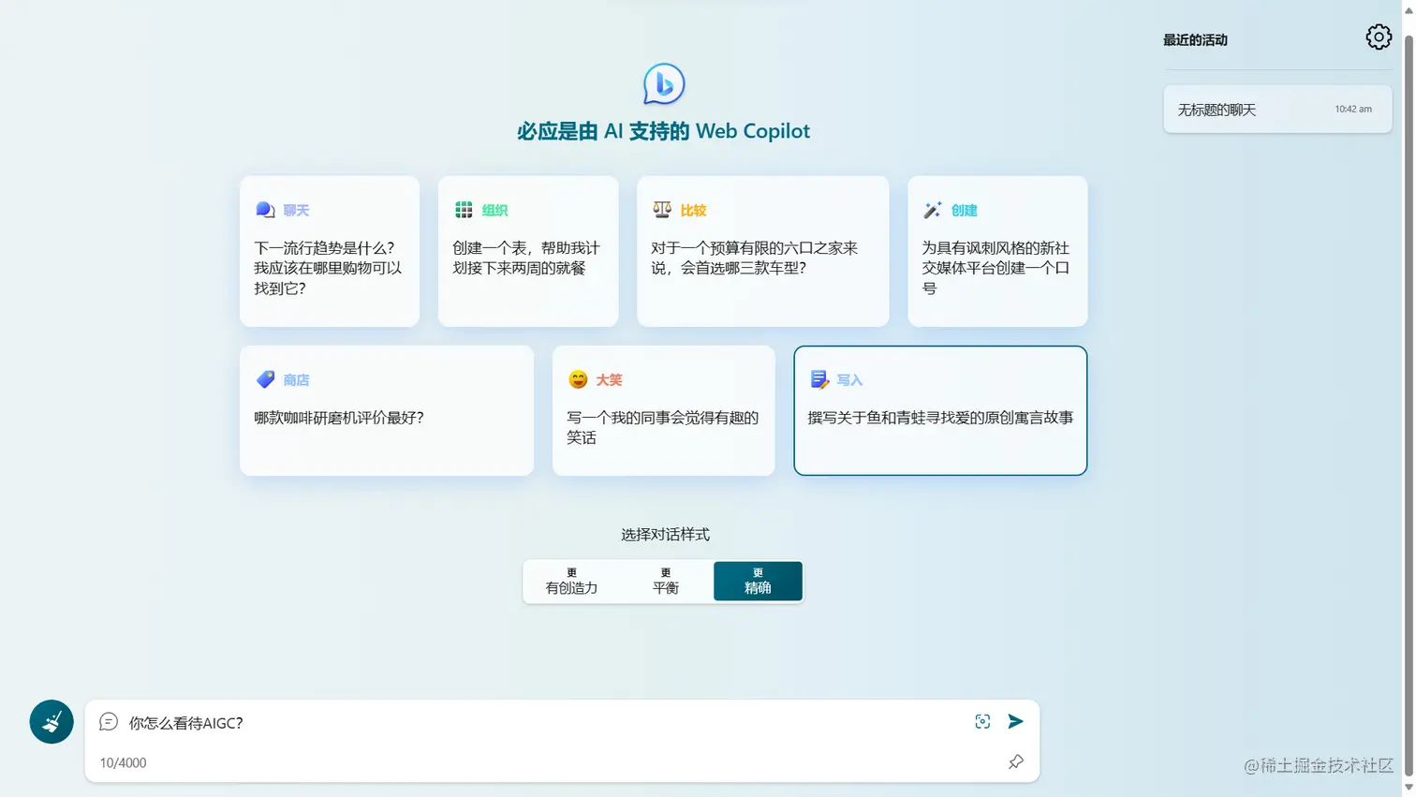
Task: Open the 咖啡研磨机 suggestion card
Action: pos(387,410)
